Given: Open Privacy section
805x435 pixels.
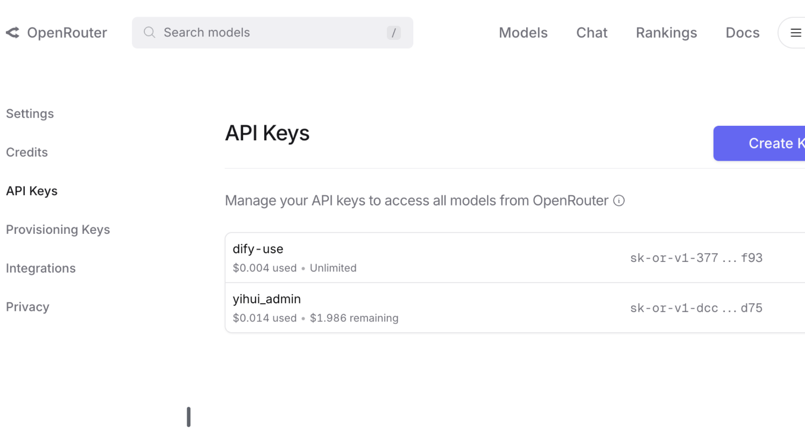Looking at the screenshot, I should point(27,307).
